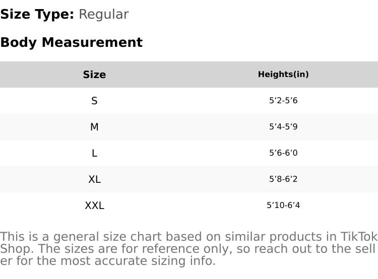Select the 5'6-6'0 height range
Viewport: 378px width, 279px height.
tap(283, 154)
